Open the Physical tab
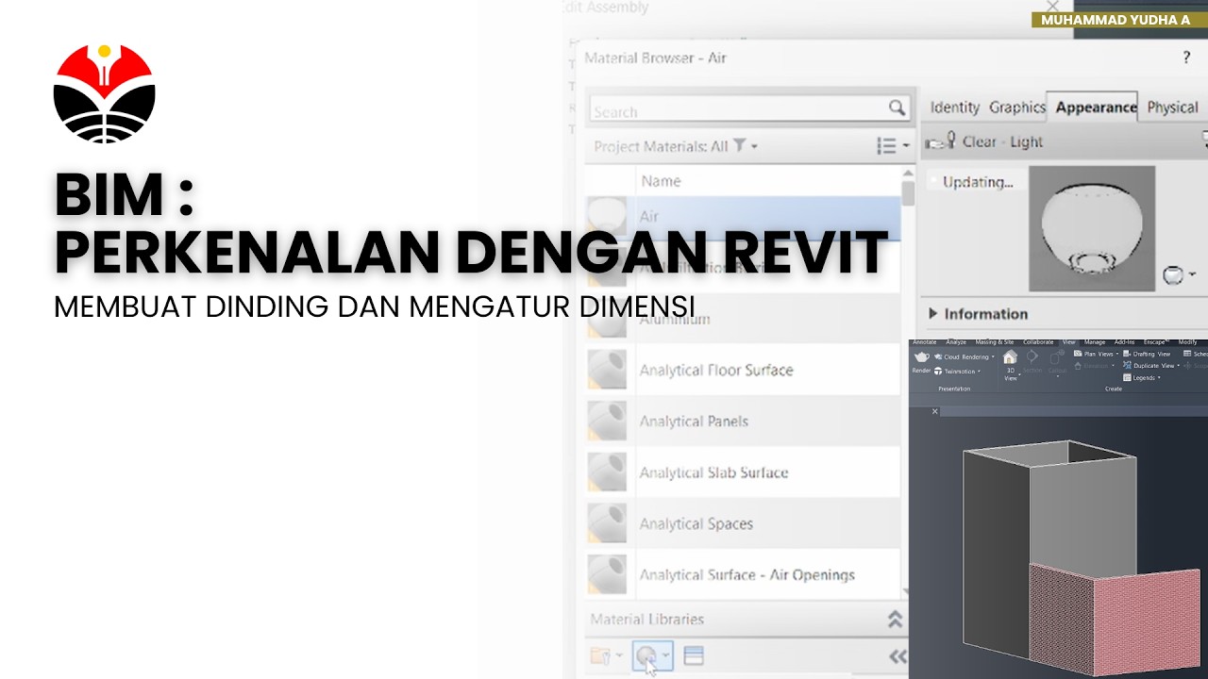 coord(1172,108)
